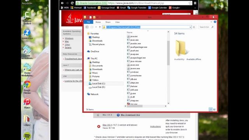249x140 pixels.
Task: Click the search magnifier icon in Explorer
Action: pos(212,27)
